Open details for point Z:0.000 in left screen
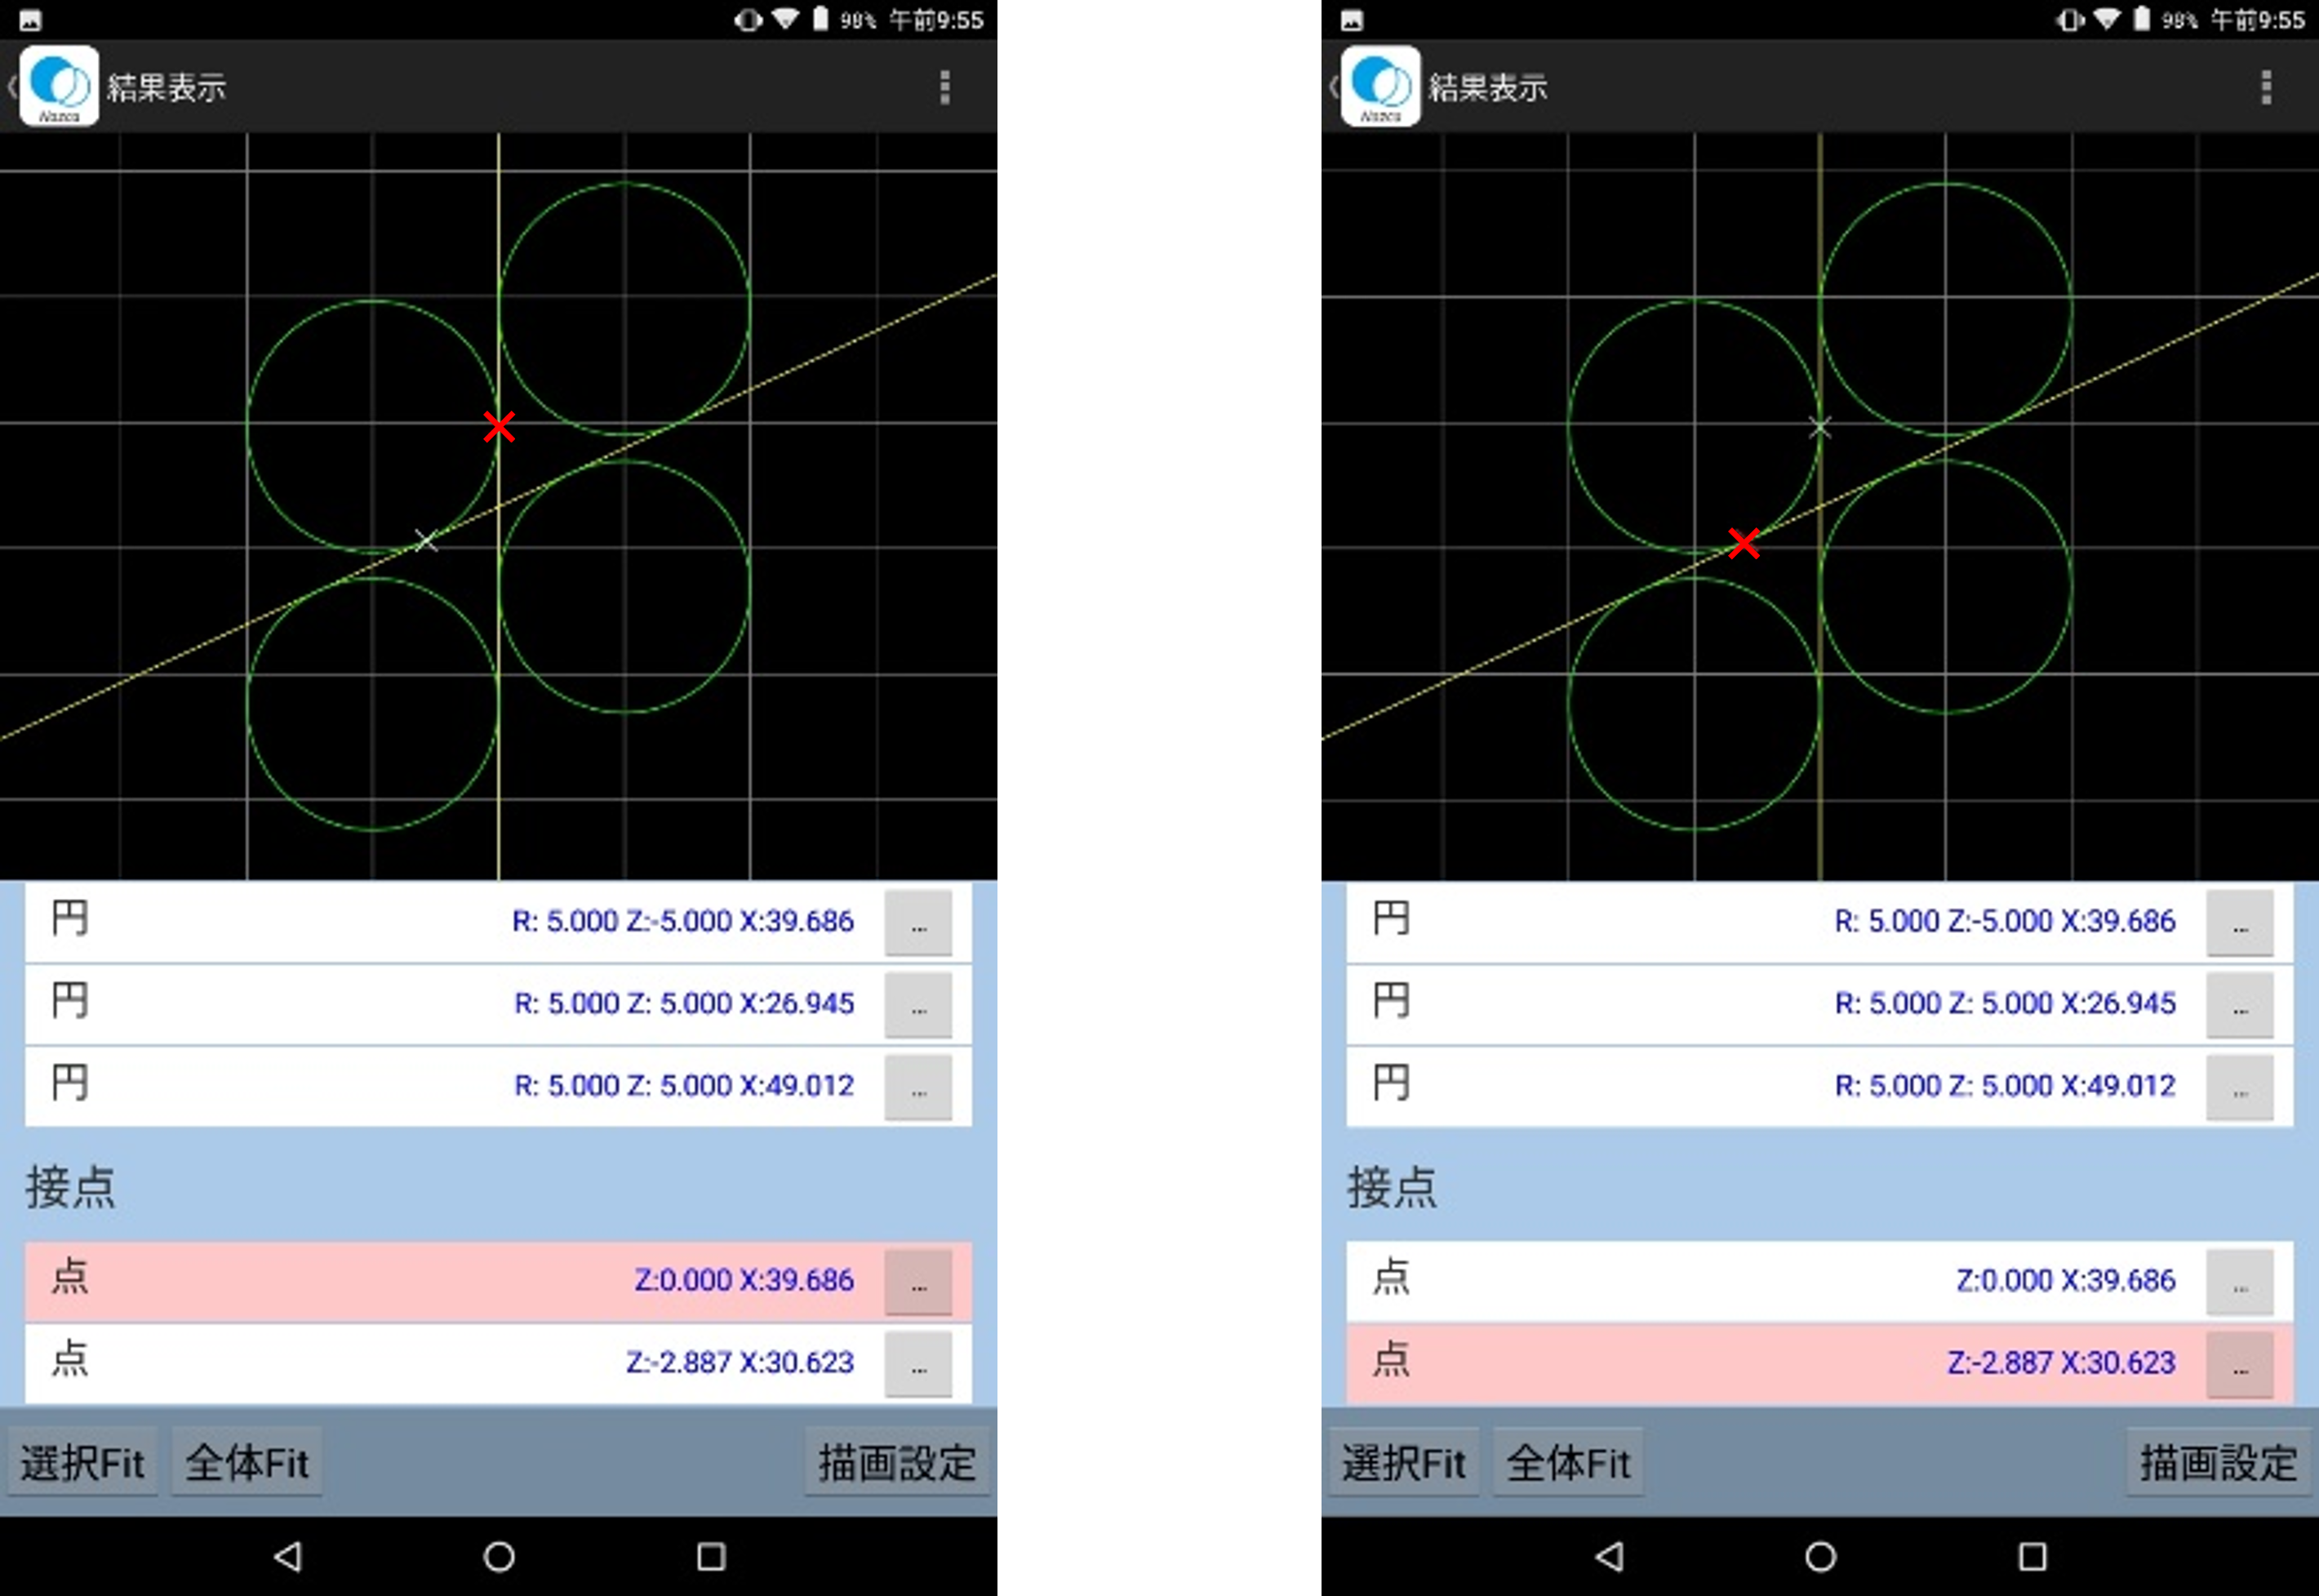Viewport: 2319px width, 1596px height. pos(918,1281)
